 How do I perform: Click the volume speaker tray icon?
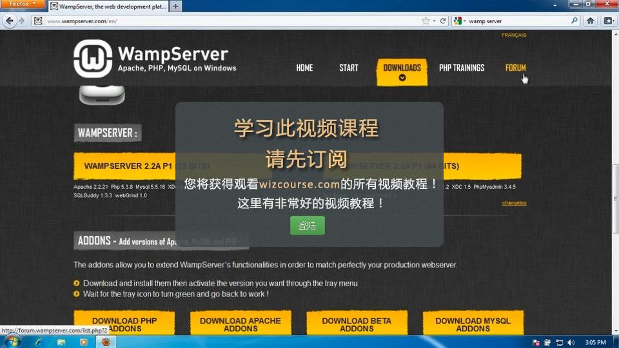[571, 342]
